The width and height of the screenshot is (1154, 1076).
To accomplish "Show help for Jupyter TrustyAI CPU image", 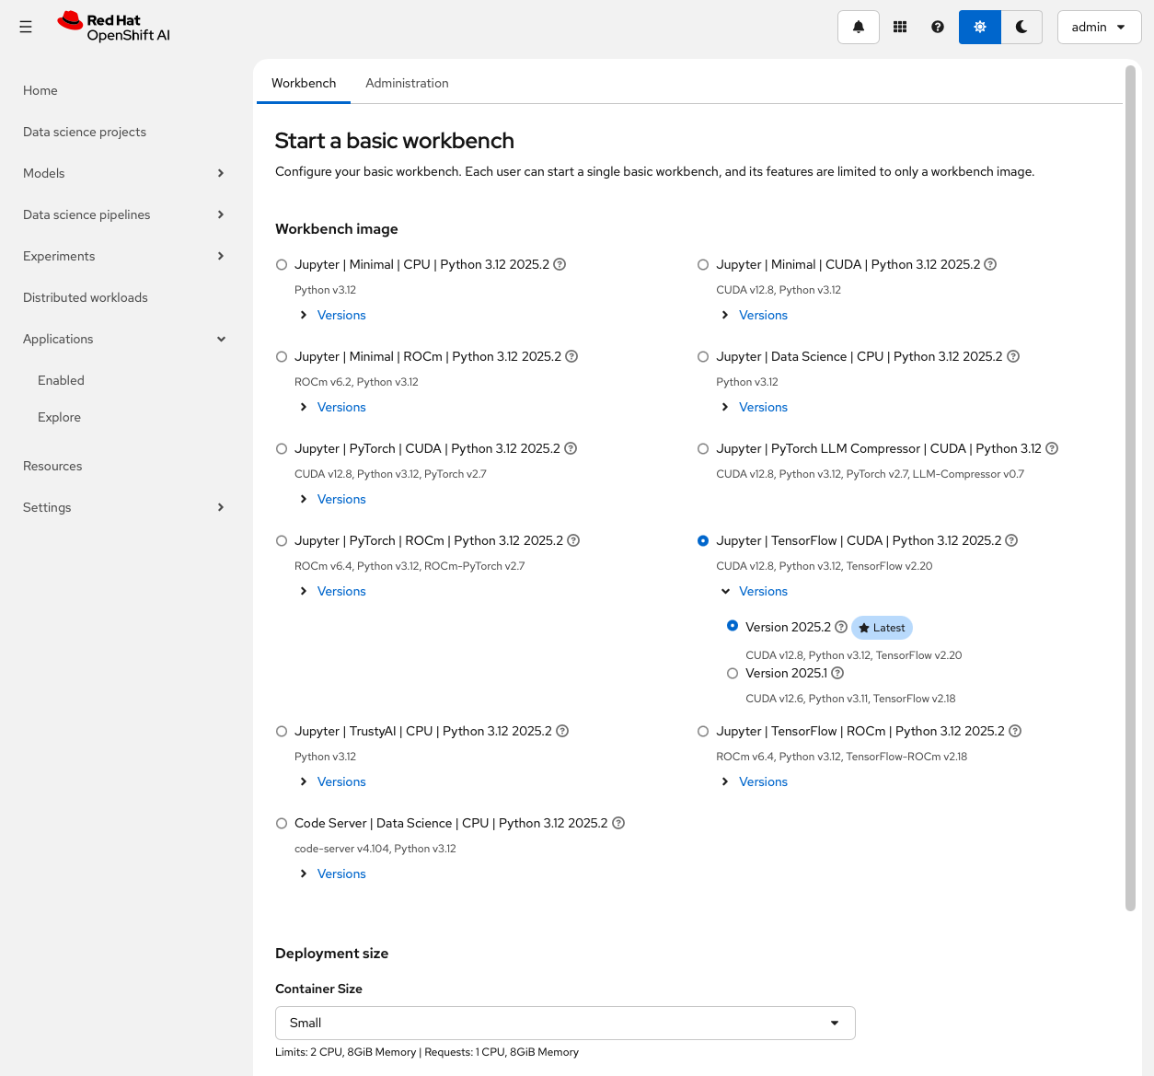I will point(562,731).
